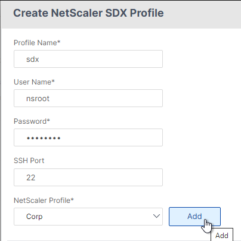Focus the User Name input field
The width and height of the screenshot is (241, 241).
[x=88, y=98]
